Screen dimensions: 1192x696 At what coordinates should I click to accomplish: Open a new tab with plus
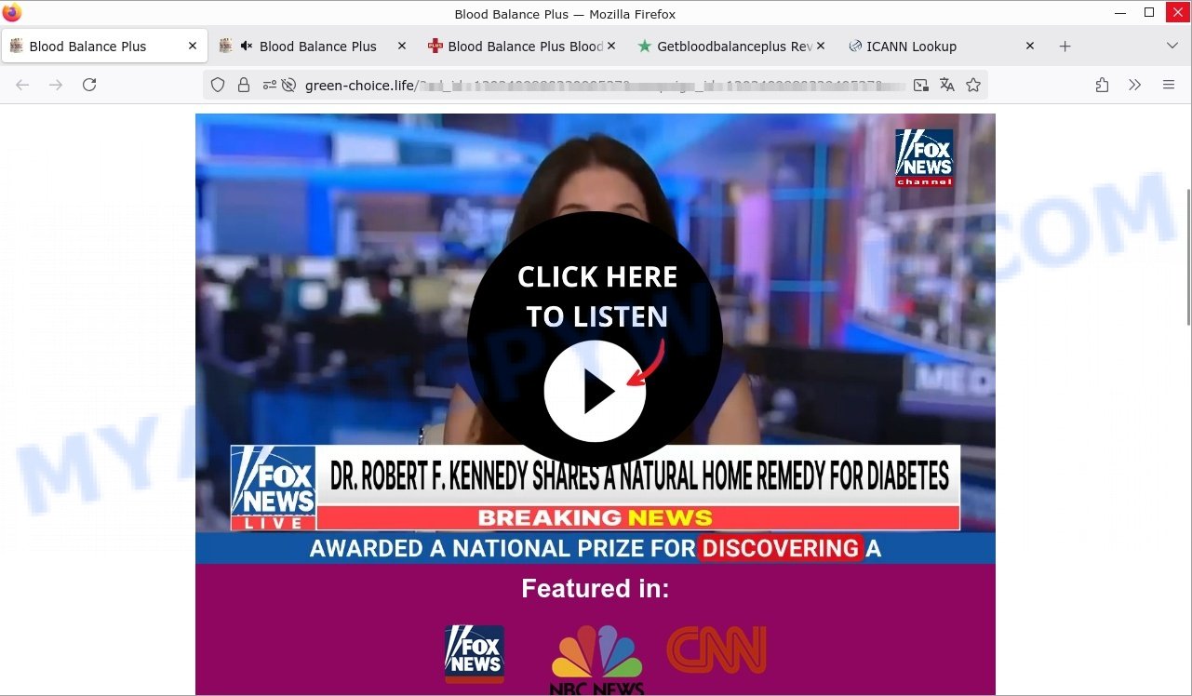click(x=1065, y=47)
